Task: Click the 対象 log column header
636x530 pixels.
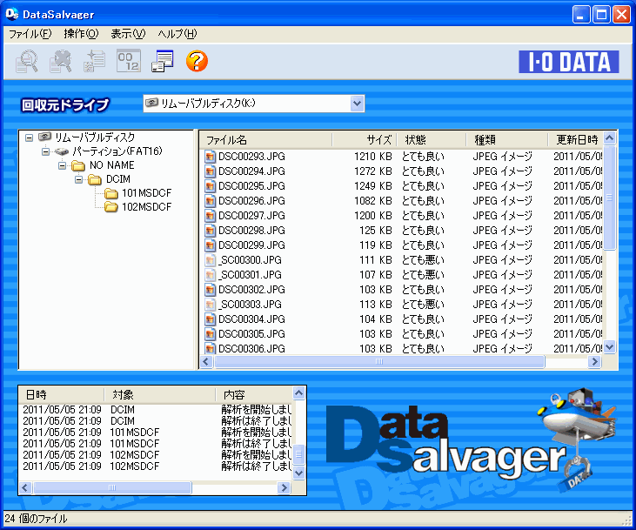Action: 159,394
